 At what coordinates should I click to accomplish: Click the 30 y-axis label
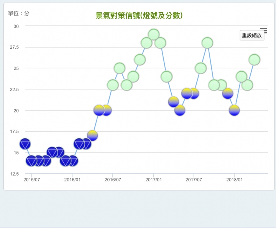point(16,26)
